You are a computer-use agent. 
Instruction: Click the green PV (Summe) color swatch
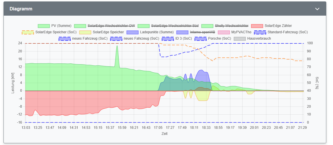tap(44, 26)
